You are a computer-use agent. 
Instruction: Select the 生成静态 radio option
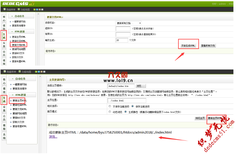[x=126, y=112]
